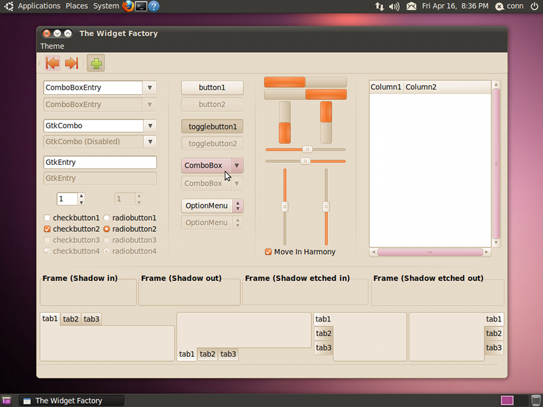Enable checkbutton1 checkbox
Screen dimensions: 543x407
[48, 218]
